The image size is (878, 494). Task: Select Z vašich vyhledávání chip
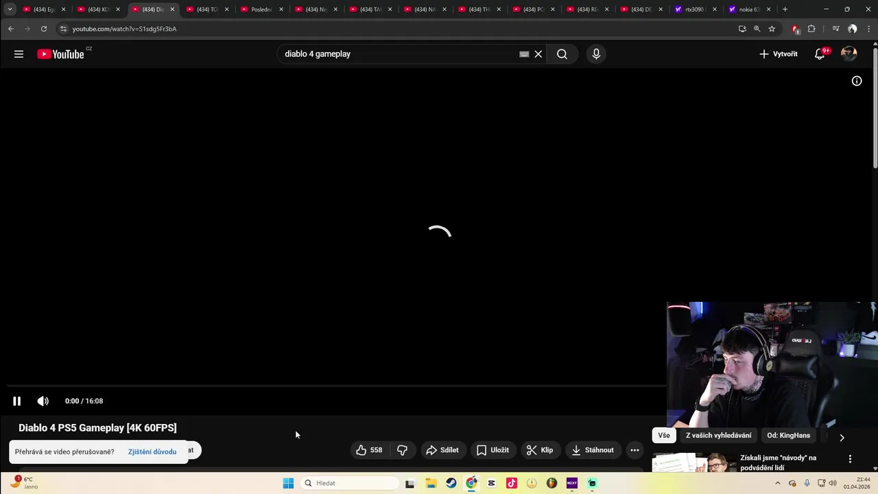pos(718,436)
